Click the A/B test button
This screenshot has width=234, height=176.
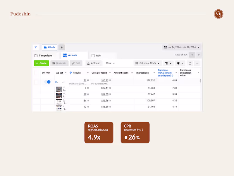(x=93, y=63)
